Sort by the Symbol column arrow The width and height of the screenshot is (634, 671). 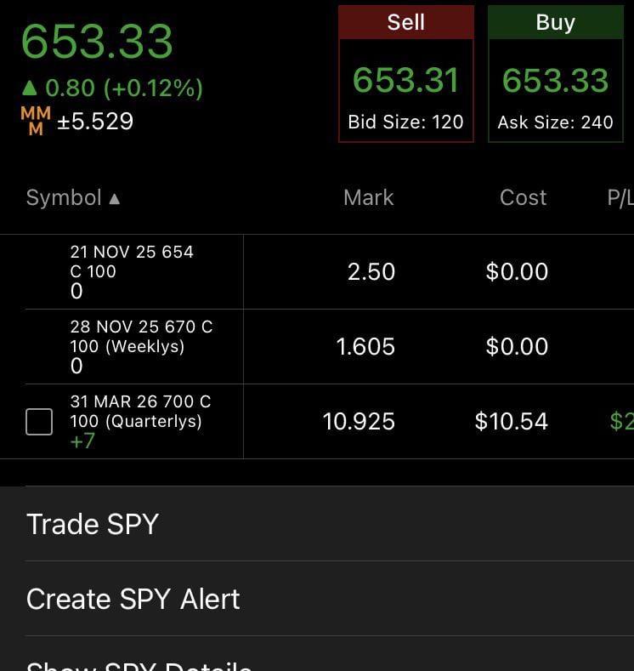coord(115,199)
